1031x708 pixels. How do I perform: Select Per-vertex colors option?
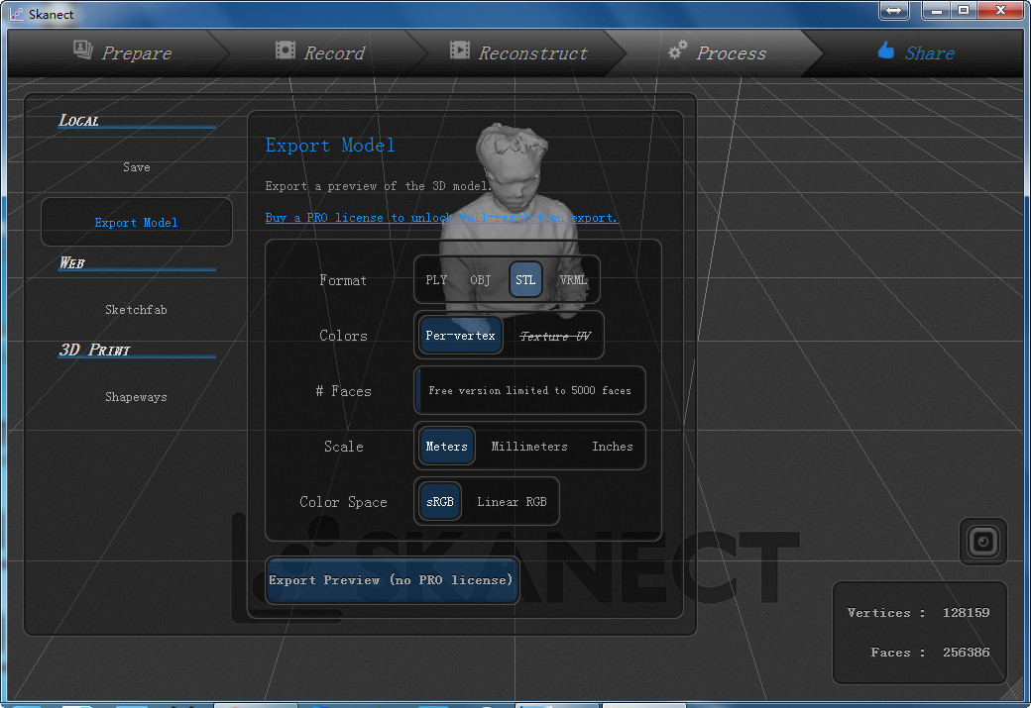pos(460,336)
